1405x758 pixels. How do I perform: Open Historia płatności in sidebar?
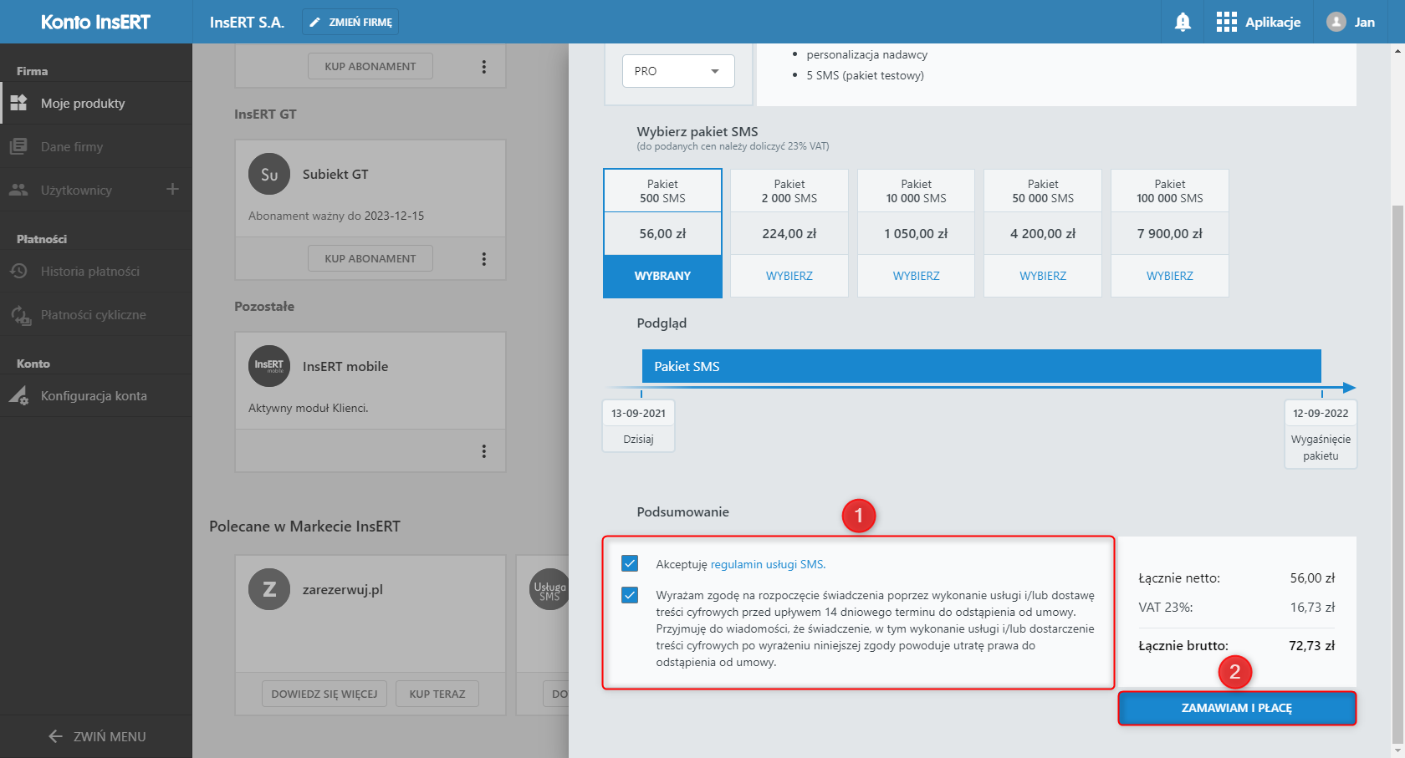coord(96,272)
